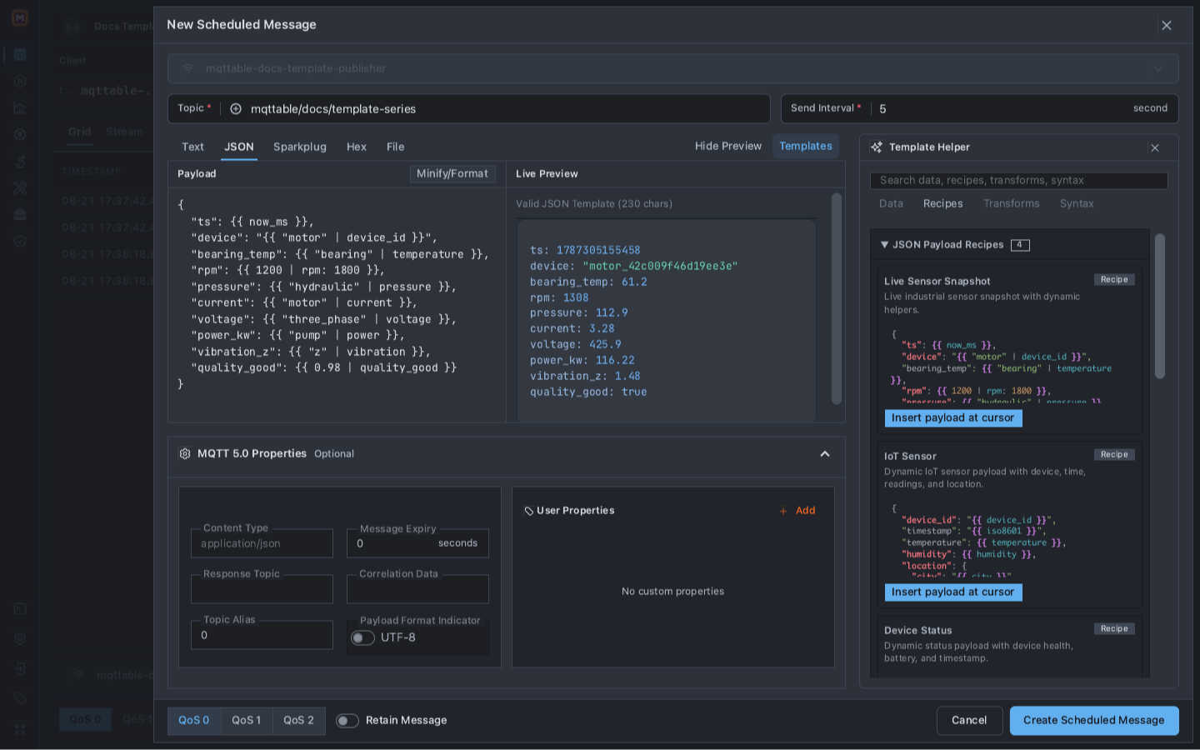Click the chart icon in the left sidebar
The width and height of the screenshot is (1200, 750).
point(20,108)
